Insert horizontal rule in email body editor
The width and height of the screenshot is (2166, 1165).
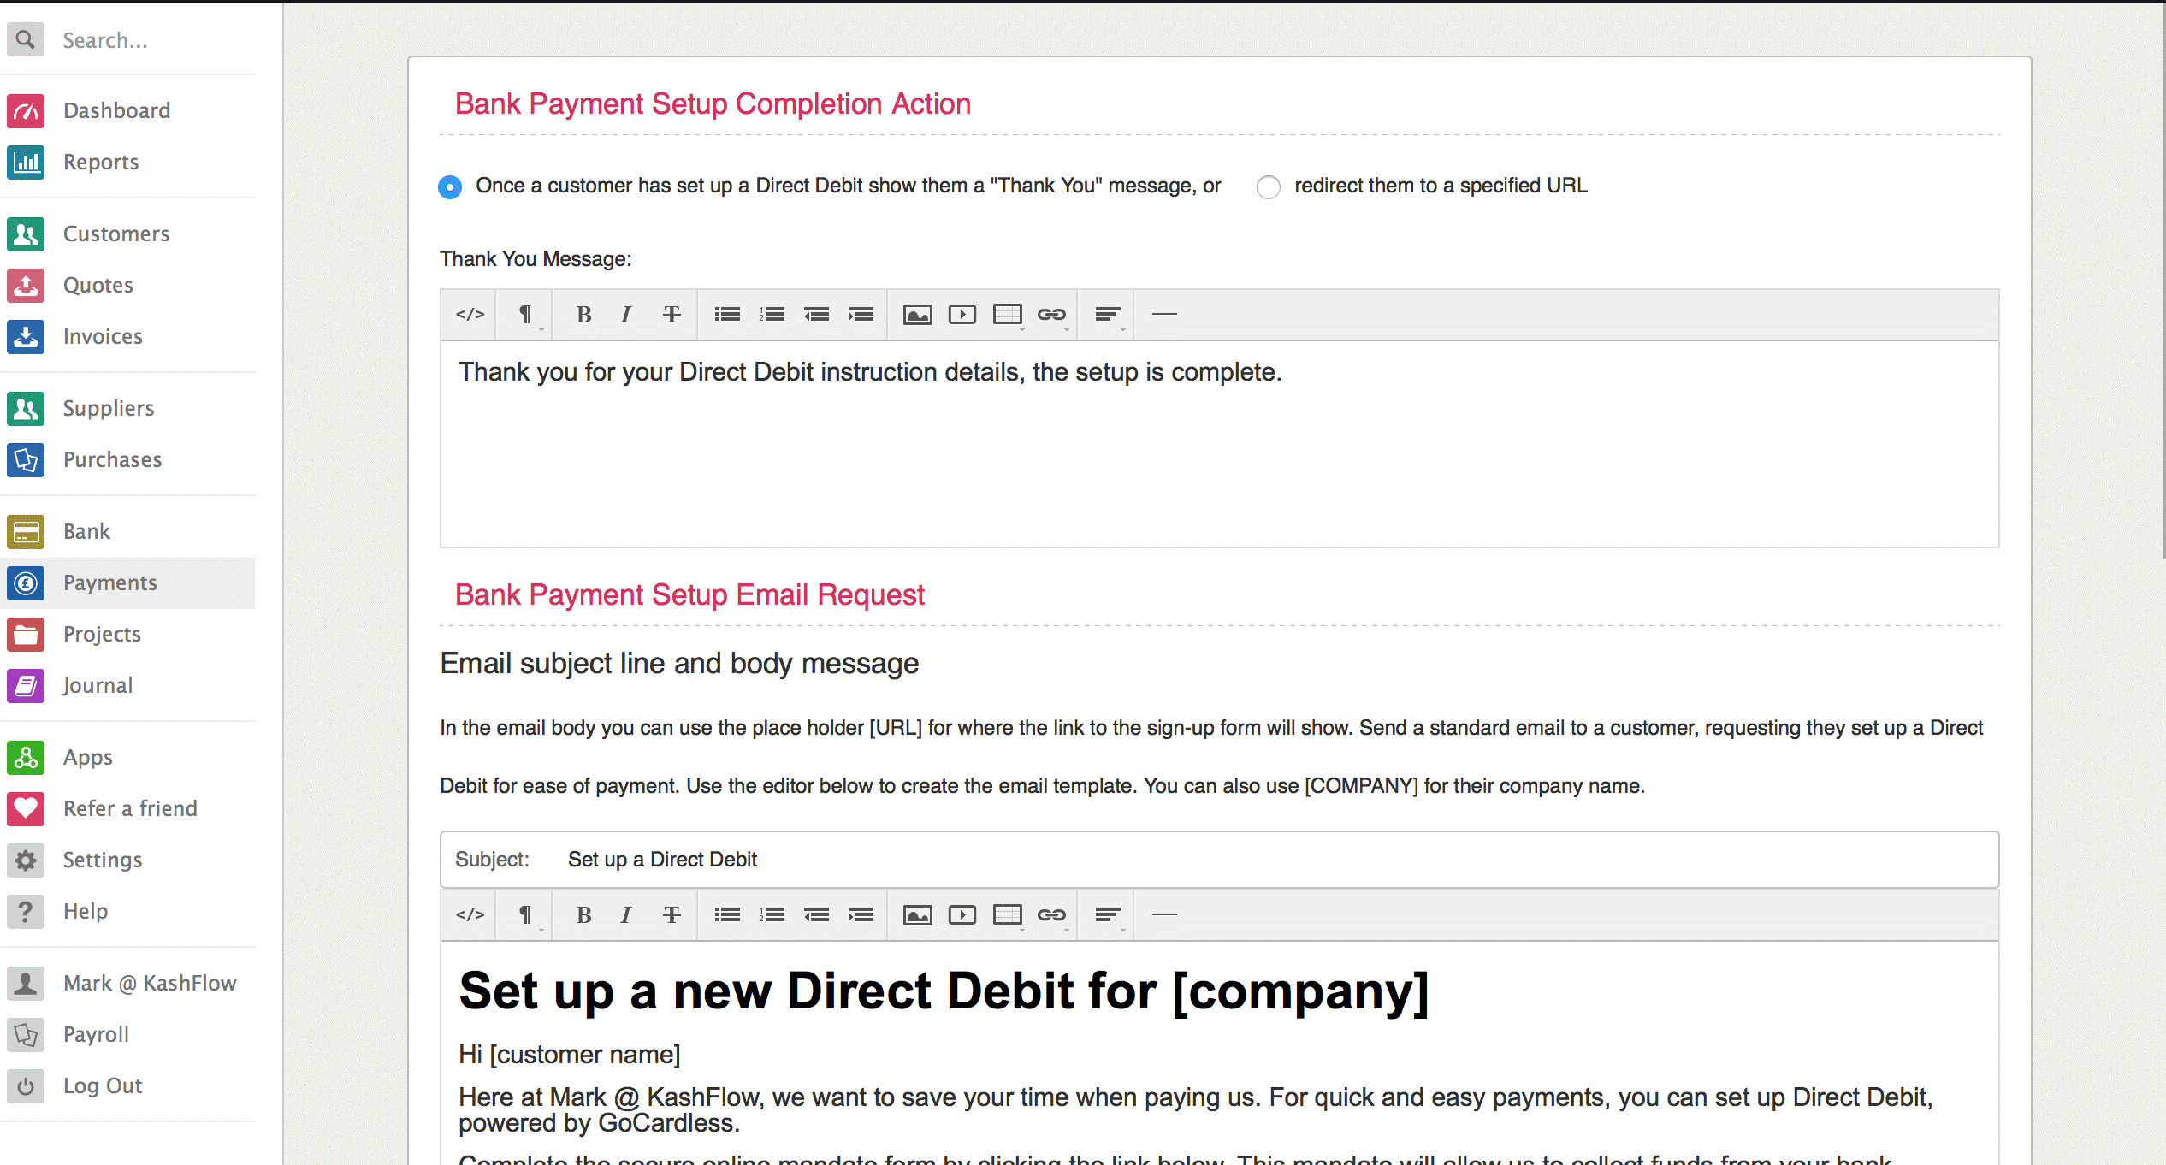pyautogui.click(x=1164, y=915)
